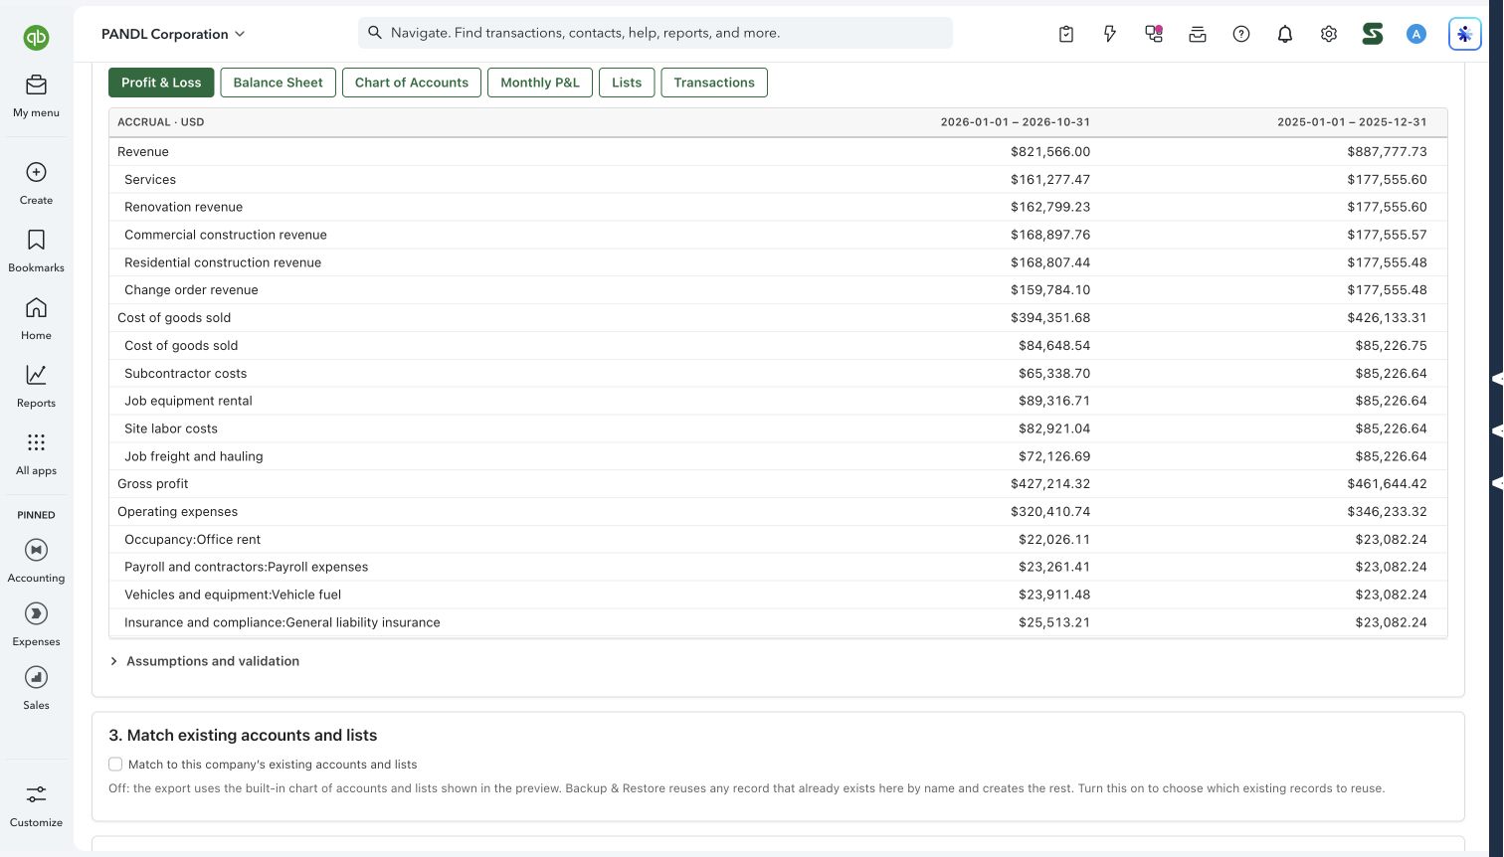1504x857 pixels.
Task: Open the inbox tray icon
Action: tap(1198, 34)
